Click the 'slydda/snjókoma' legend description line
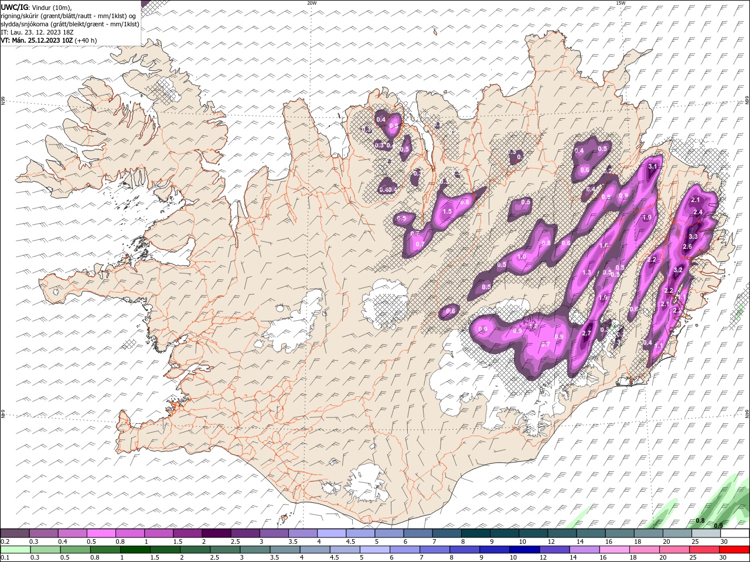 coord(70,24)
